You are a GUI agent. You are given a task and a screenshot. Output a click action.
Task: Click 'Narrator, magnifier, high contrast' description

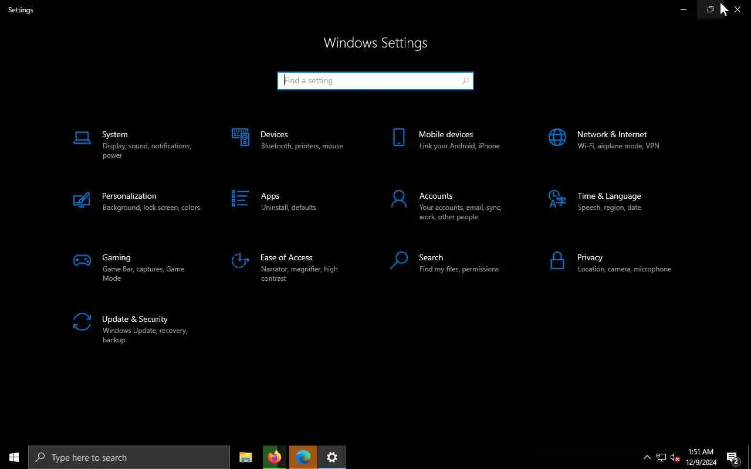[x=299, y=274]
